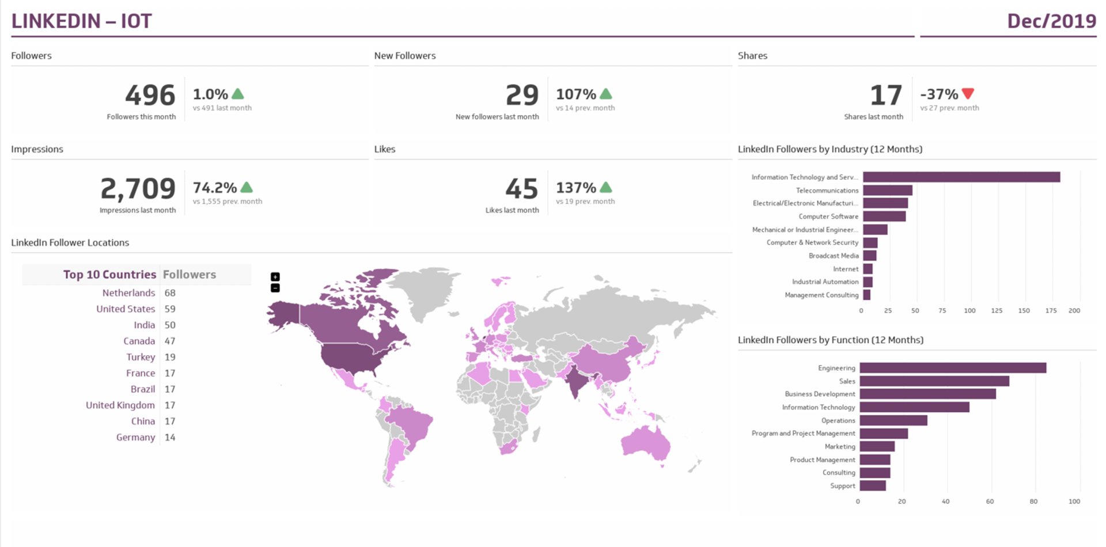Select the Netherlands row in the countries table
1106x547 pixels.
pyautogui.click(x=128, y=293)
